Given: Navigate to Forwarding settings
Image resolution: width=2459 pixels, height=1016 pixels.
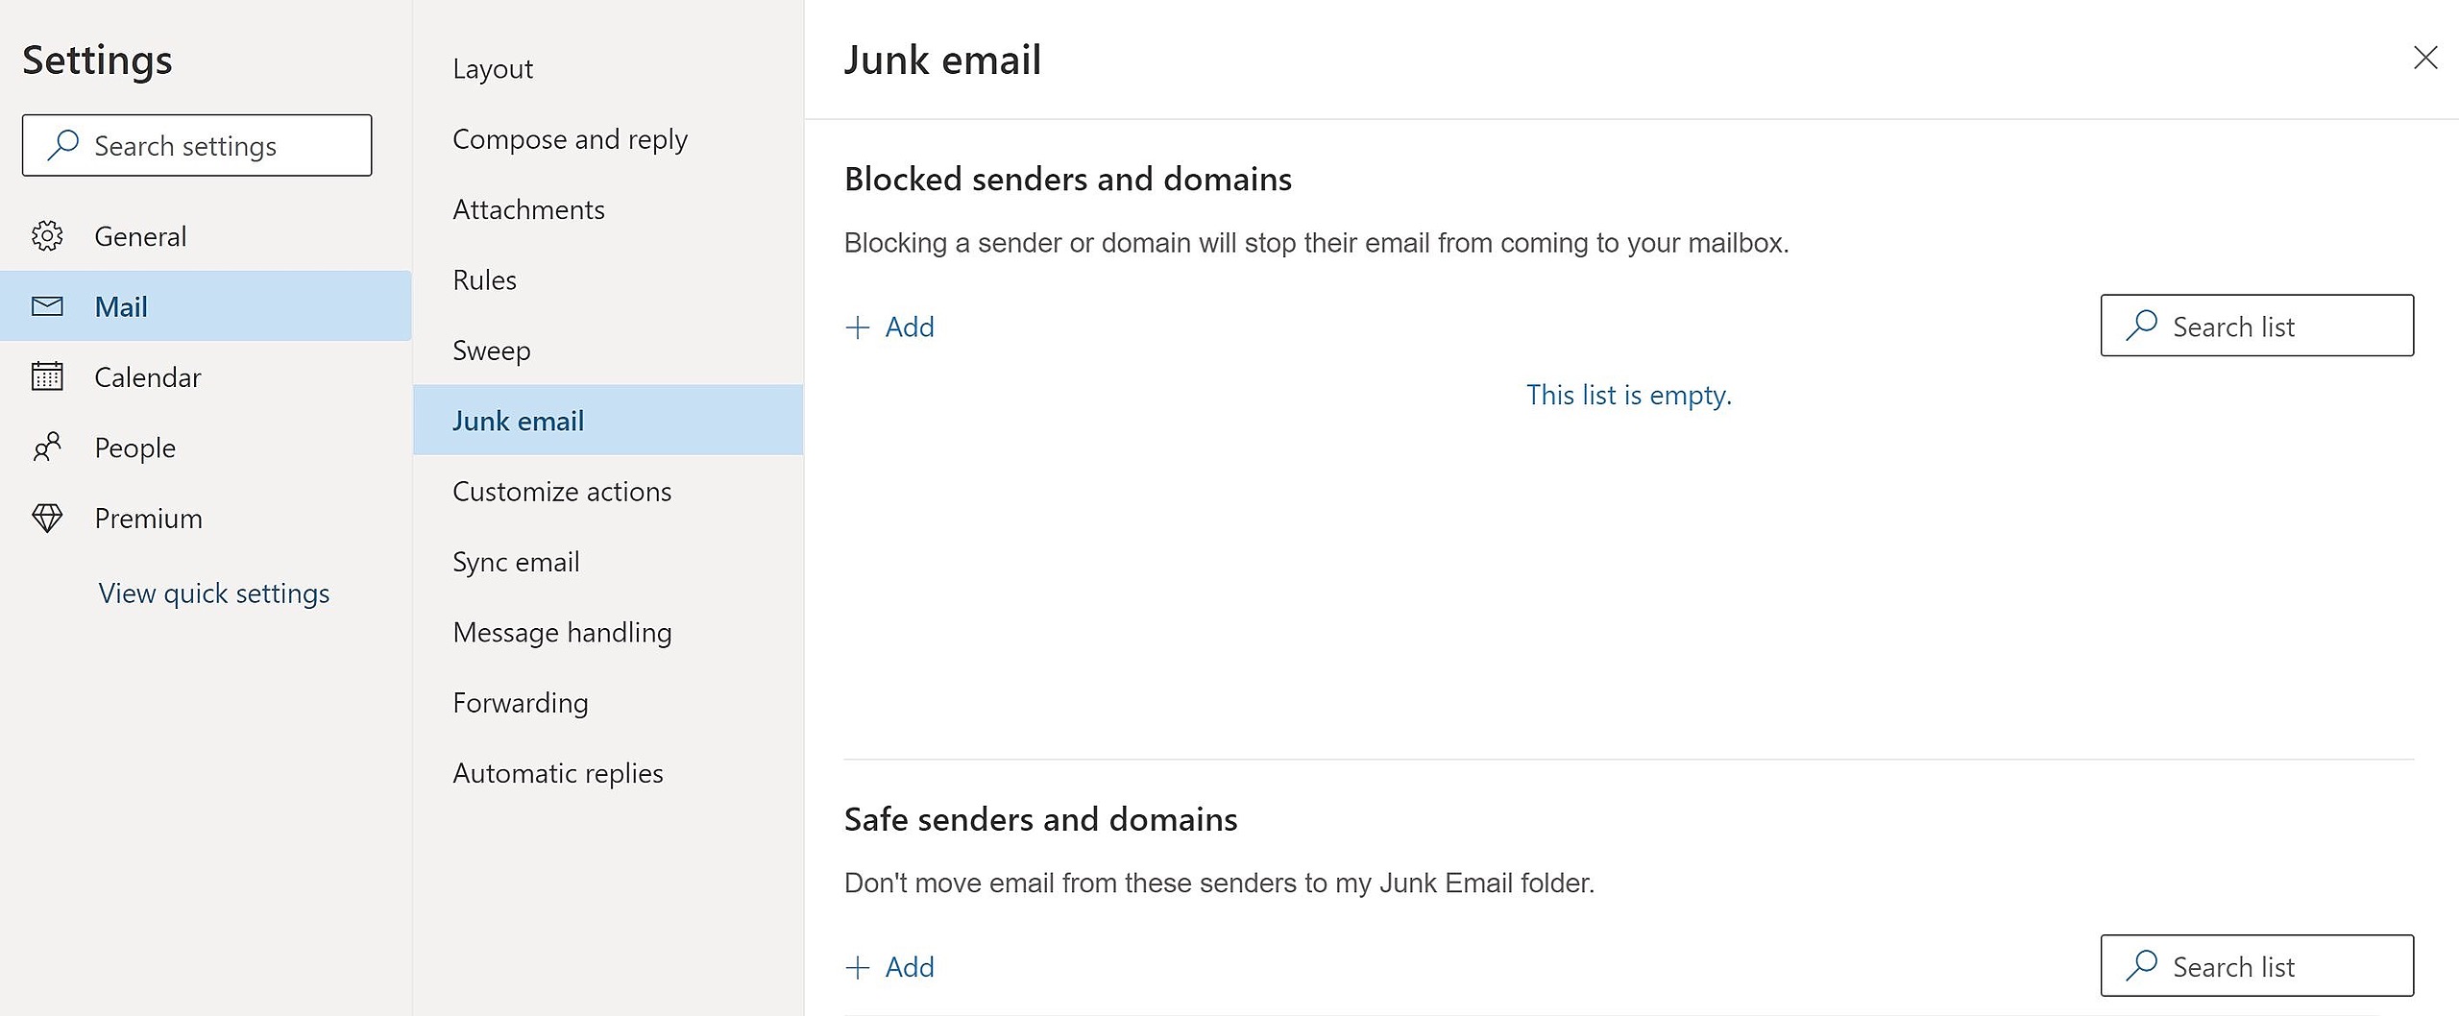Looking at the screenshot, I should (x=521, y=703).
